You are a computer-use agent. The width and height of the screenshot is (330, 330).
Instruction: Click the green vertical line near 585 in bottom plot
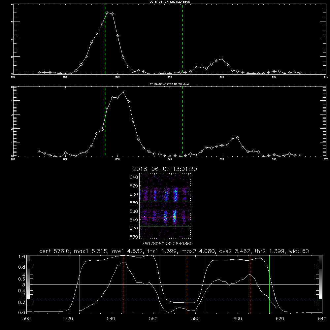[205, 284]
